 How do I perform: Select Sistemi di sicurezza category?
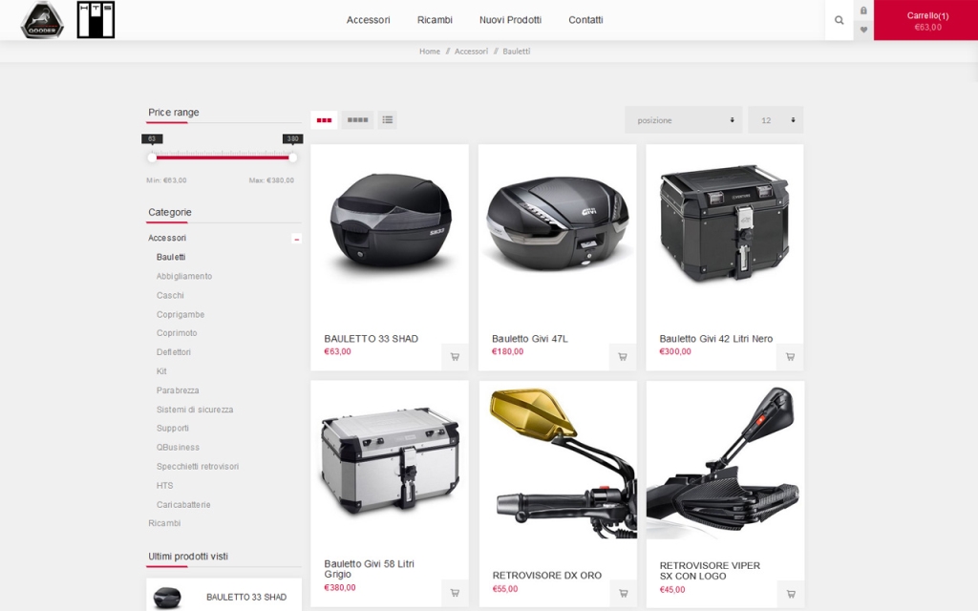[195, 410]
